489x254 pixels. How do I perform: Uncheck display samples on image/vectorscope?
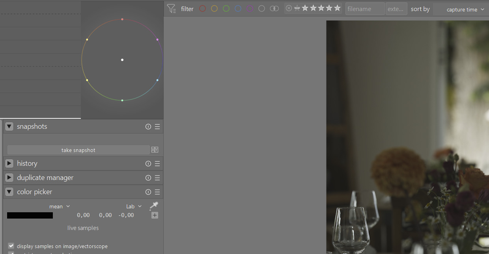click(11, 246)
